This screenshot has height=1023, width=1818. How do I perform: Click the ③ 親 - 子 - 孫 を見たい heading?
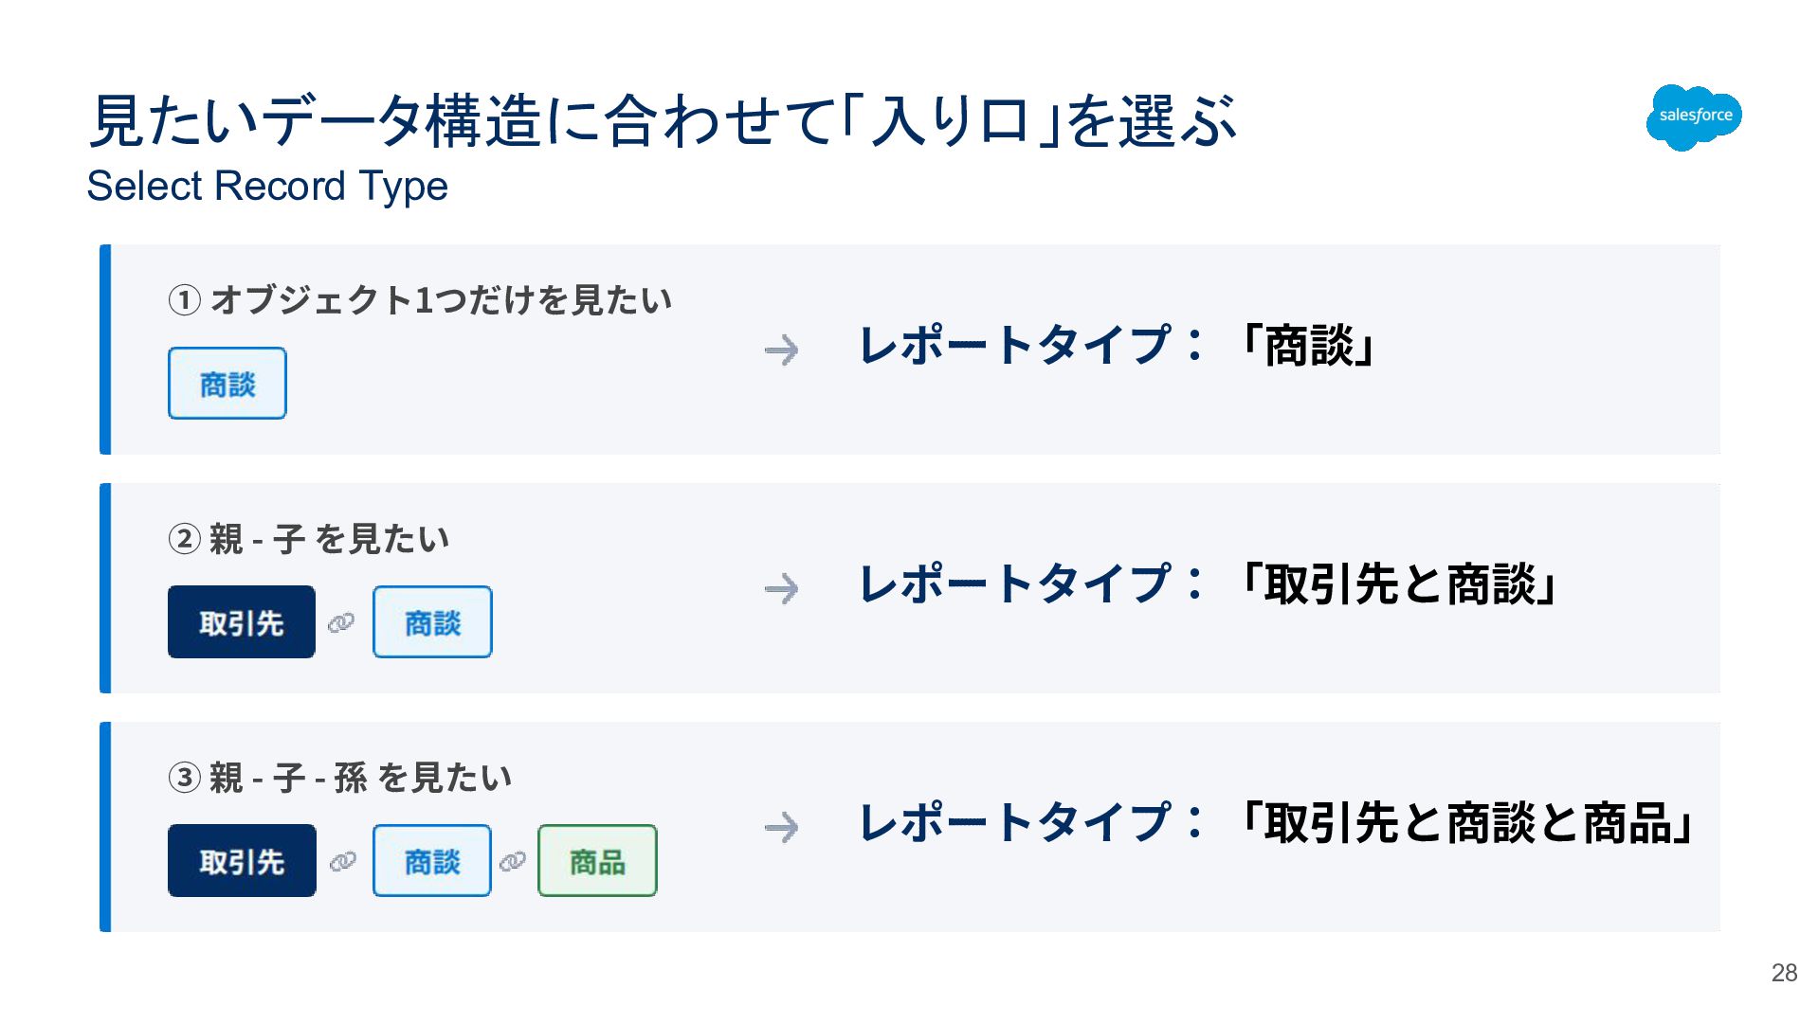point(341,778)
